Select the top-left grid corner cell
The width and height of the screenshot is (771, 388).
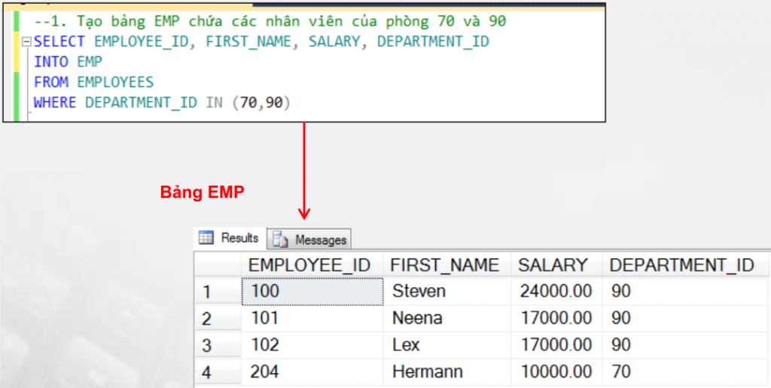point(218,265)
